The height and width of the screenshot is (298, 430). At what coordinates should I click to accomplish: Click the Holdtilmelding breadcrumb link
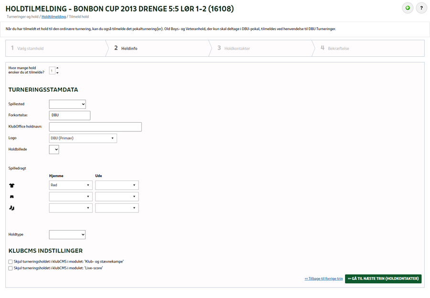pyautogui.click(x=54, y=17)
